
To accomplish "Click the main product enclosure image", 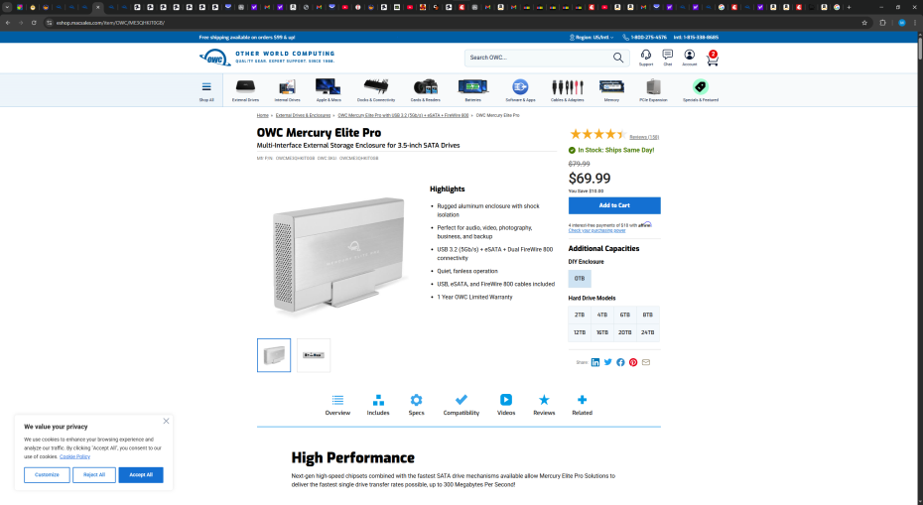I will pos(340,255).
